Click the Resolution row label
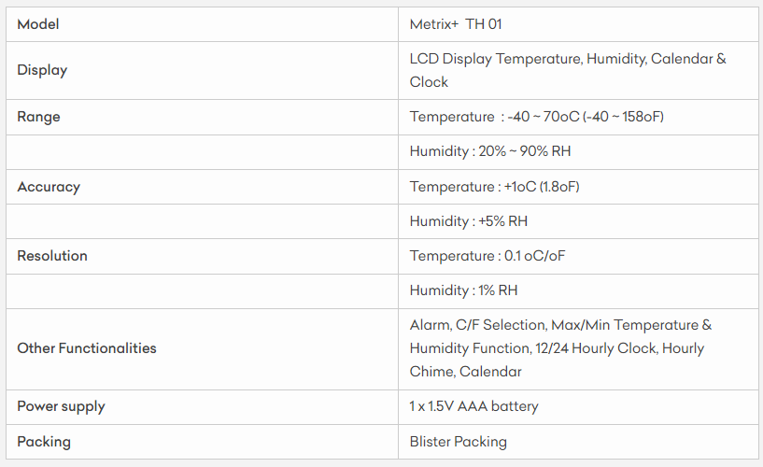This screenshot has height=467, width=763. [52, 256]
